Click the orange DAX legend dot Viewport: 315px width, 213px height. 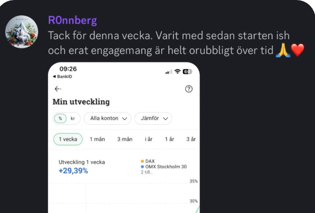click(142, 161)
